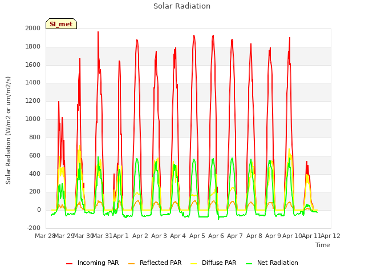Click the 800 y-axis tick label

[35, 137]
